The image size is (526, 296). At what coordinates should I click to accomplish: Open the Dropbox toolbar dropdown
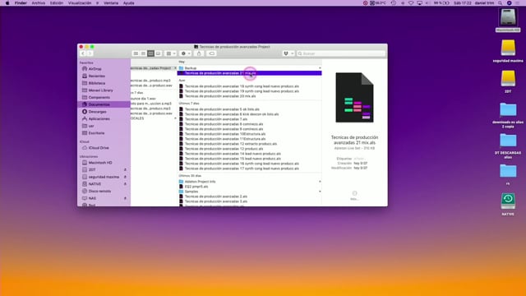pyautogui.click(x=288, y=53)
